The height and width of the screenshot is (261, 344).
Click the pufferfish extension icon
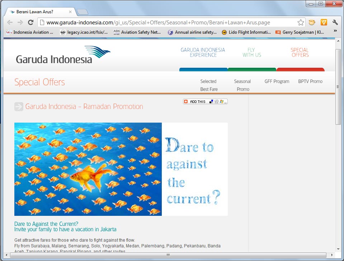click(312, 22)
